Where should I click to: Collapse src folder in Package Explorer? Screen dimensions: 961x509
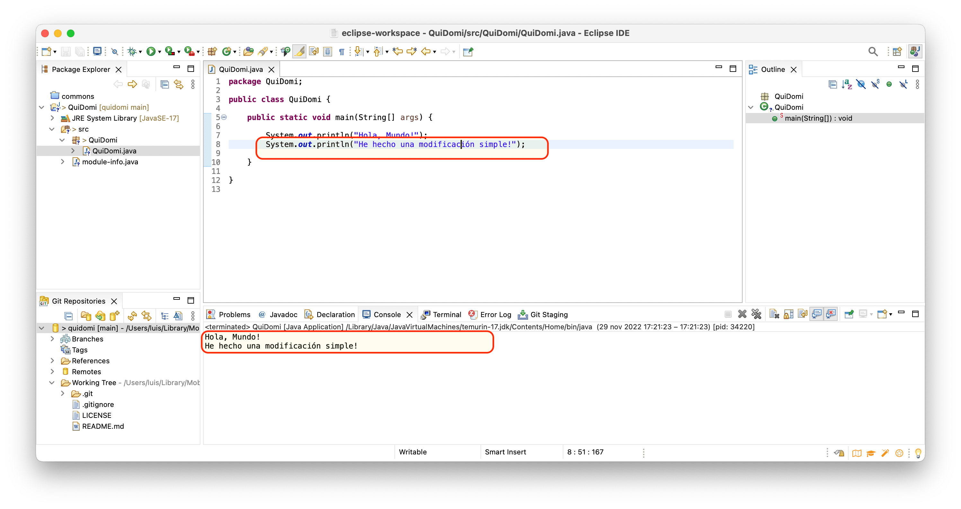(x=52, y=129)
